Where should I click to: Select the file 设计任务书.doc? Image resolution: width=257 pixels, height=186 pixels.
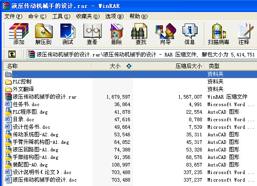32,127
